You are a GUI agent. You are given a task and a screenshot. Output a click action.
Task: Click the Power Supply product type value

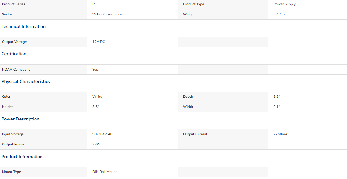(284, 4)
